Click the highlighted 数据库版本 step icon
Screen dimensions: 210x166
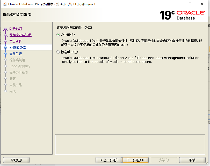6,48
